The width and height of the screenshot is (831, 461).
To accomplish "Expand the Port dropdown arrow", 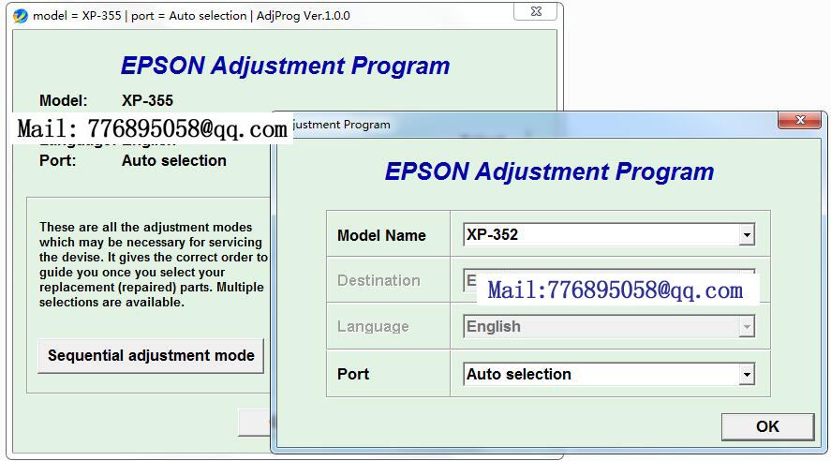I will click(747, 374).
